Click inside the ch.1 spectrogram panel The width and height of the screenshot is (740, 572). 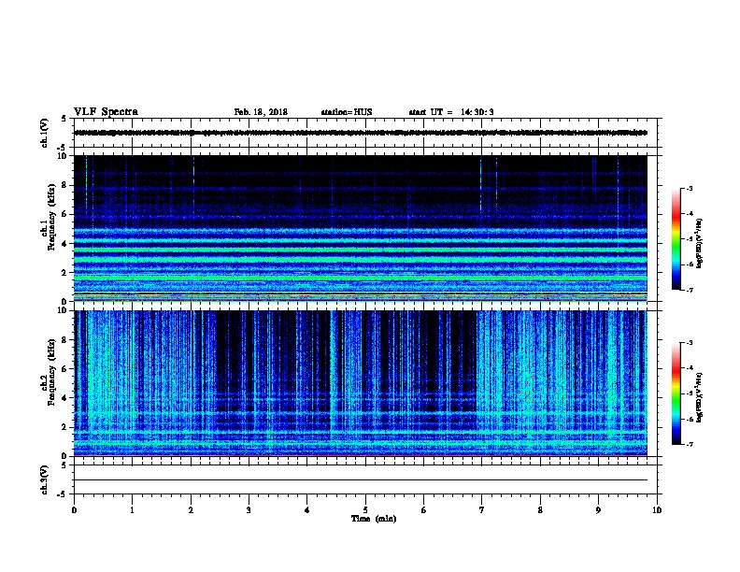click(361, 228)
